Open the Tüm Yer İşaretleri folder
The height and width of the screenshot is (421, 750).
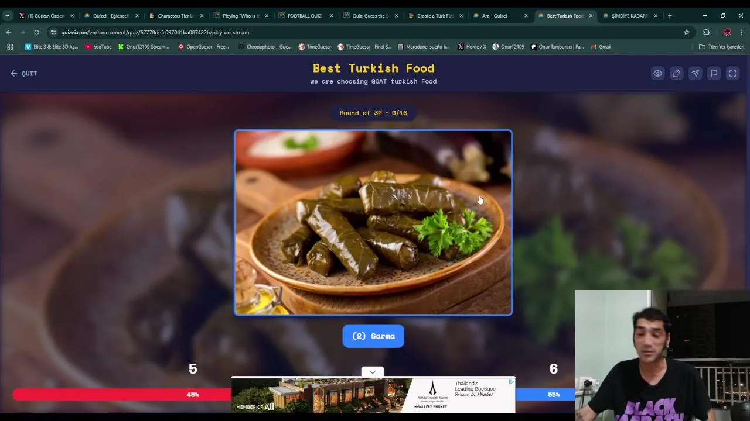tap(721, 47)
